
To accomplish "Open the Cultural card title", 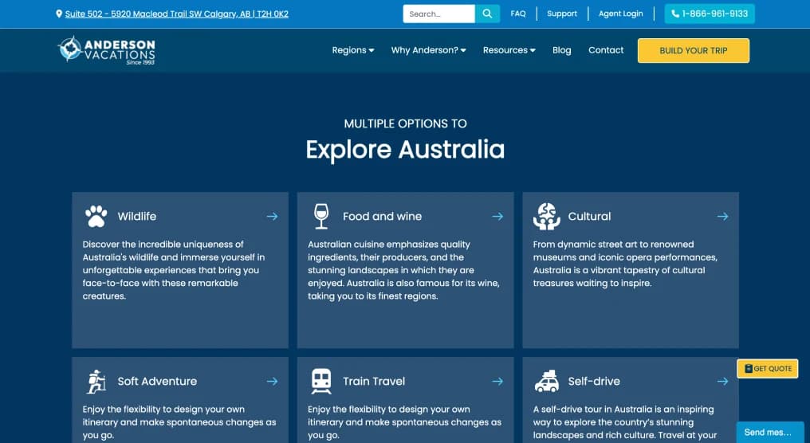I will click(589, 217).
